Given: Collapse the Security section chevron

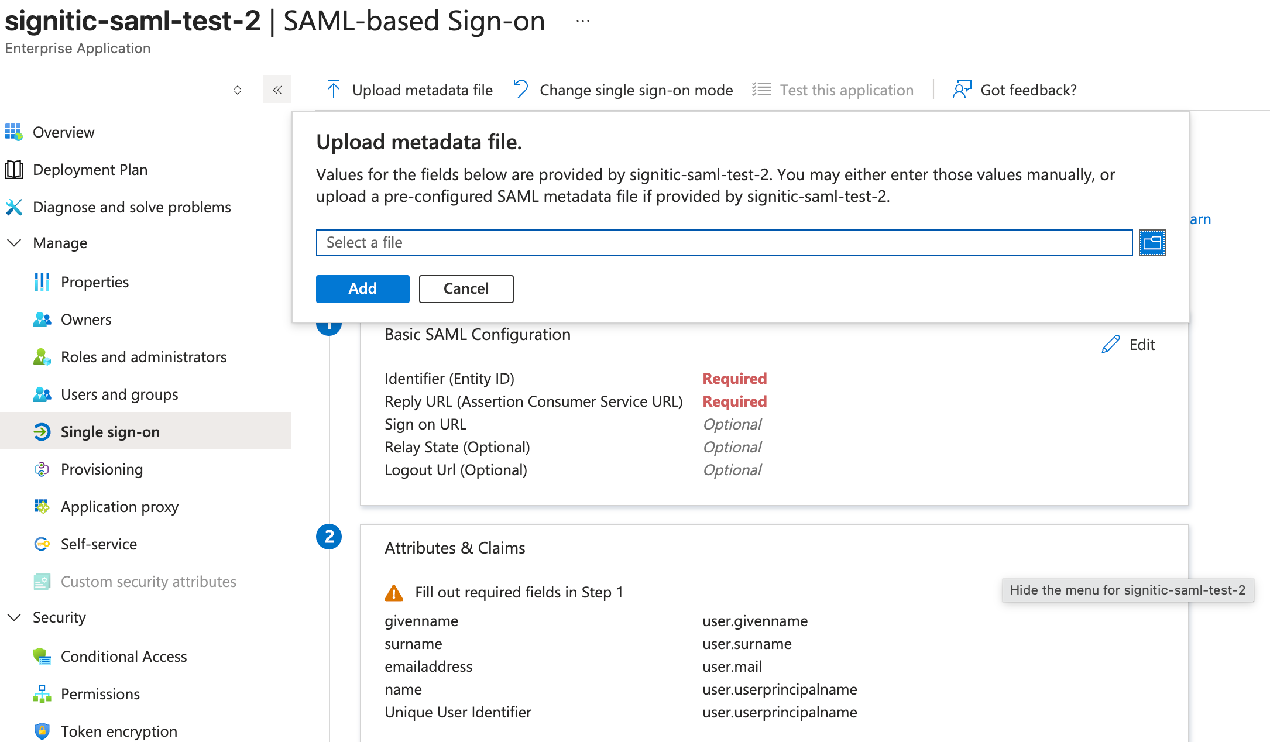Looking at the screenshot, I should 14,617.
